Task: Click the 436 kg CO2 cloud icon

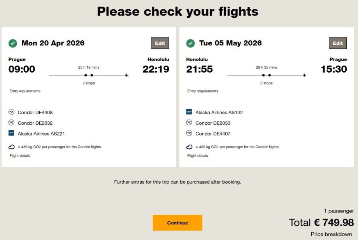Action: click(11, 147)
